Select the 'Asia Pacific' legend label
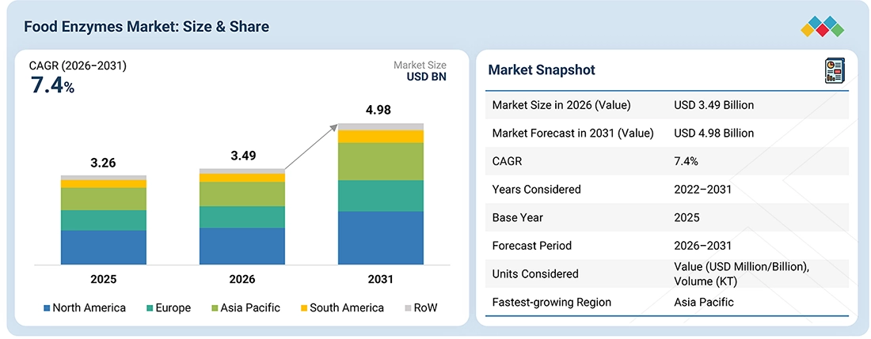 (x=250, y=307)
